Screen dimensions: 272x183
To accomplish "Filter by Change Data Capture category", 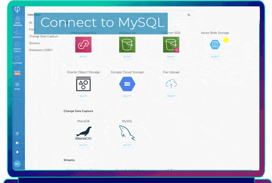I will point(44,36).
